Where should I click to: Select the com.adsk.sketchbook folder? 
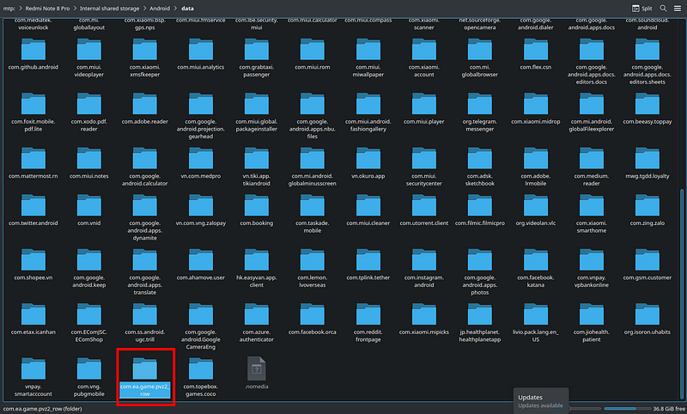[480, 167]
